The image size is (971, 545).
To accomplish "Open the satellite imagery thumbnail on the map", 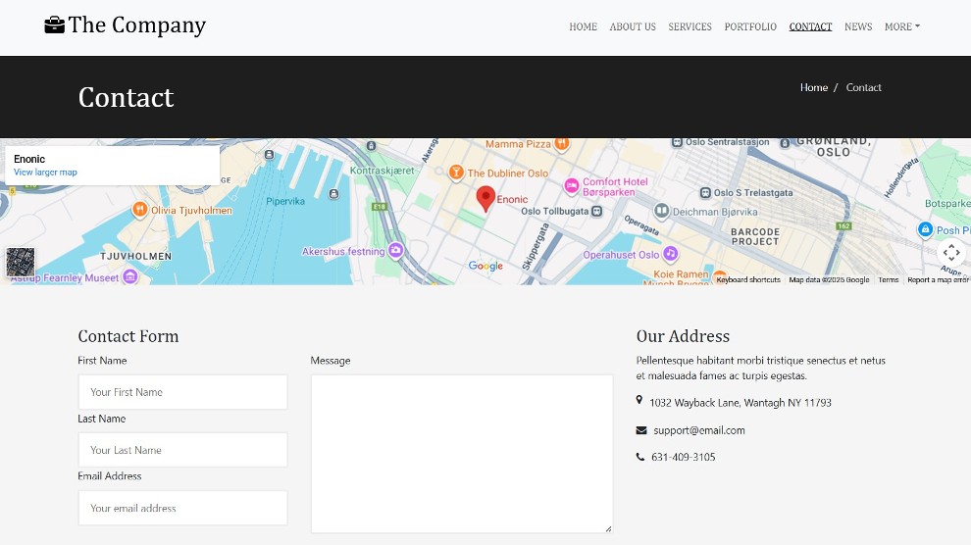I will pos(21,263).
